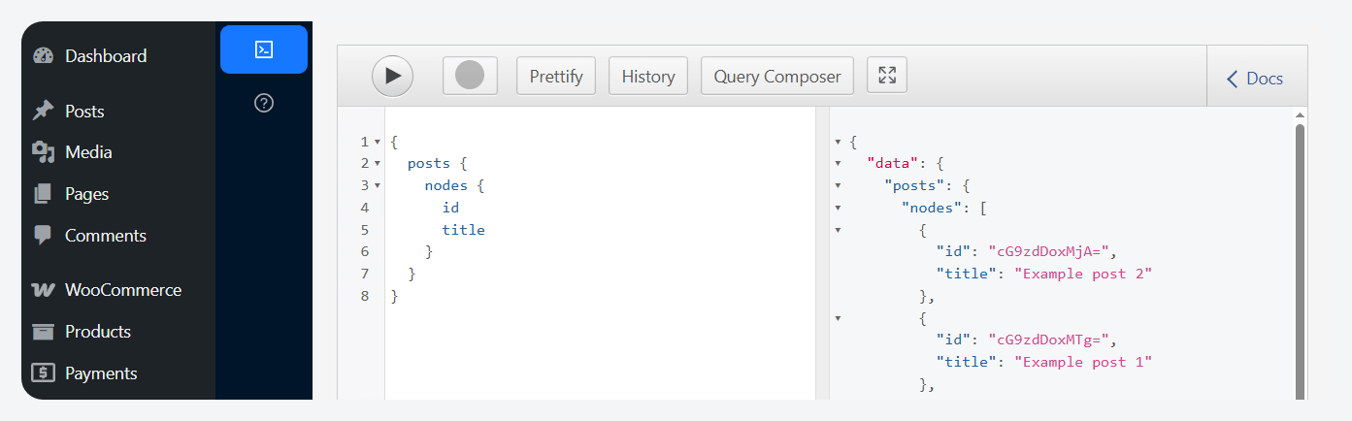This screenshot has height=421, width=1352.
Task: Toggle fullscreen editor mode icon
Action: tap(887, 76)
